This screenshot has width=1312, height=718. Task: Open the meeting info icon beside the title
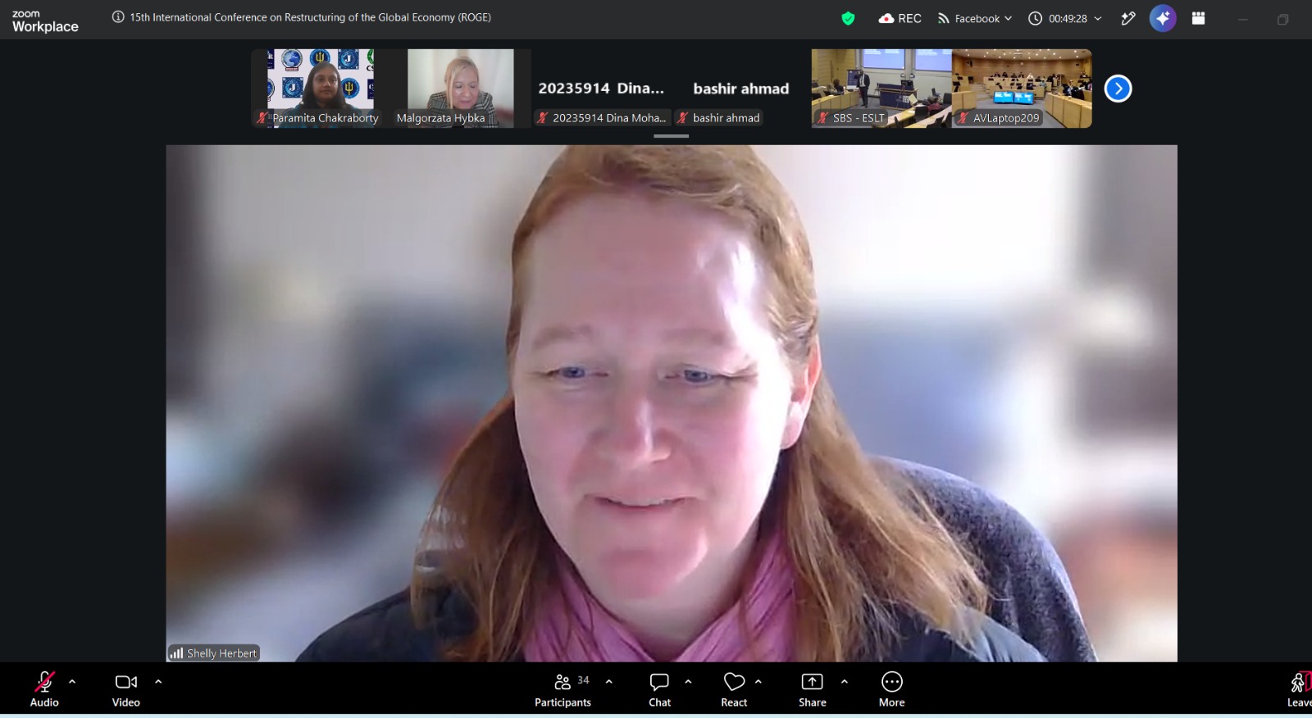coord(118,17)
